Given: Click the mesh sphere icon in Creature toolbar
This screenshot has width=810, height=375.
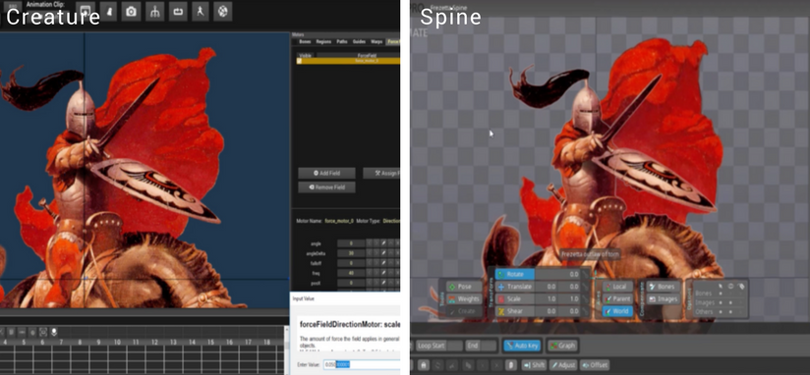Looking at the screenshot, I should click(222, 12).
